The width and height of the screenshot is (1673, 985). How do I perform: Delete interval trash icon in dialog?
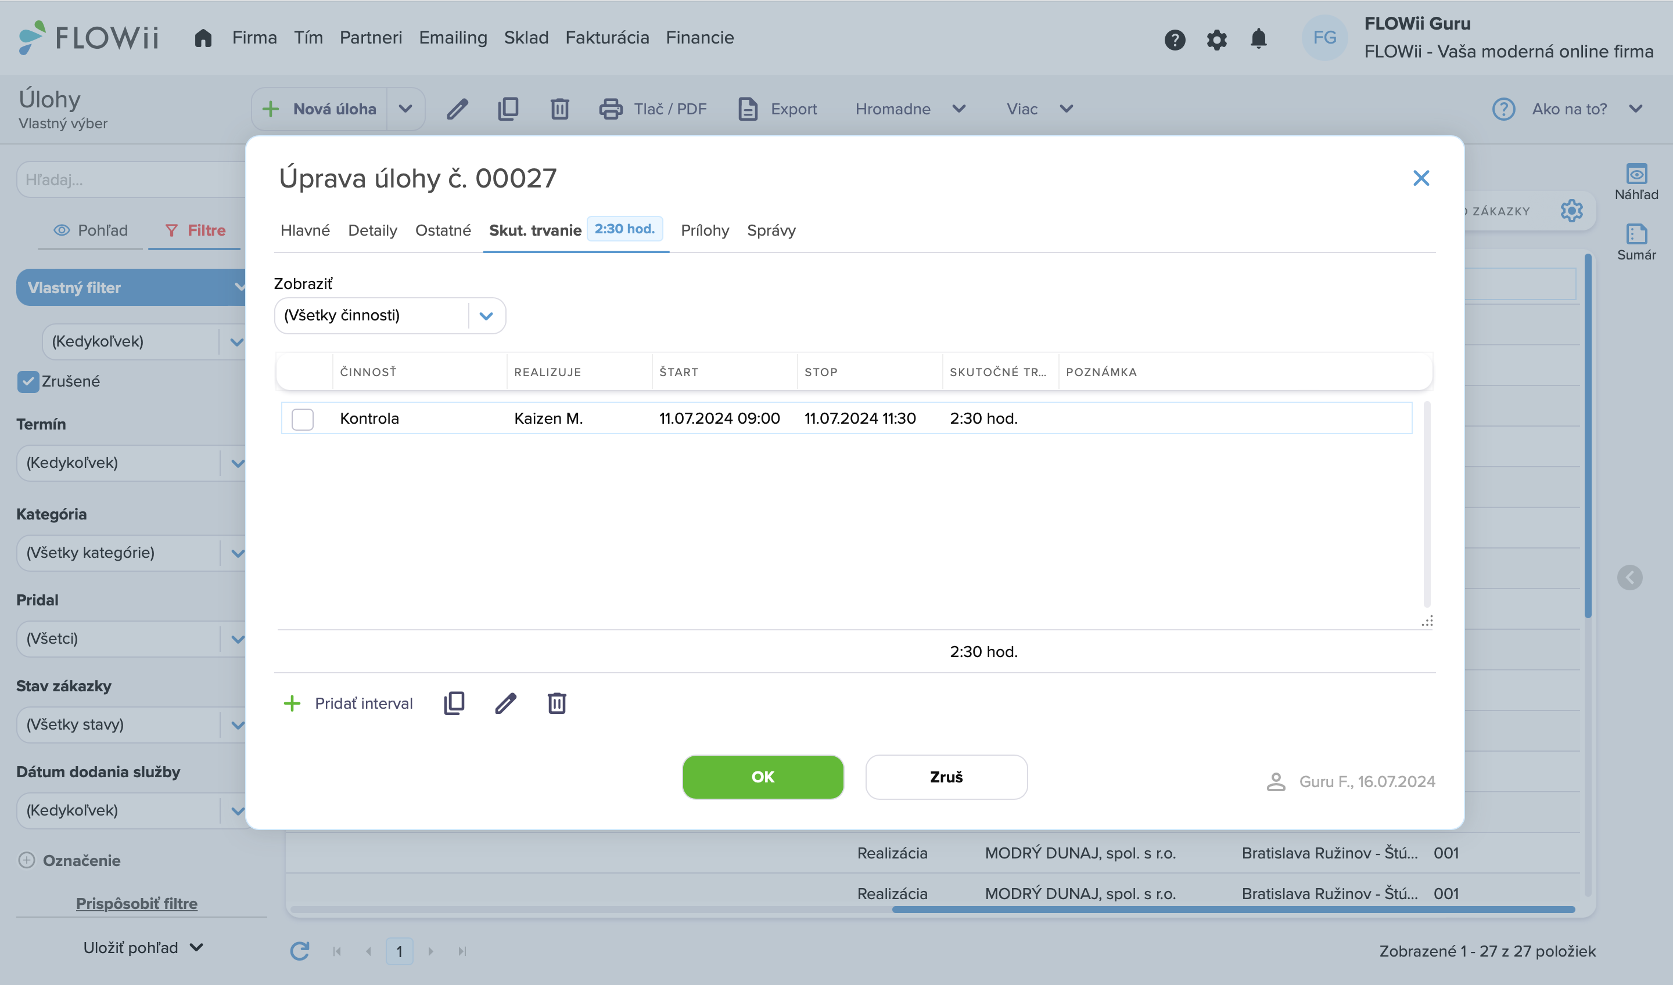(x=557, y=703)
